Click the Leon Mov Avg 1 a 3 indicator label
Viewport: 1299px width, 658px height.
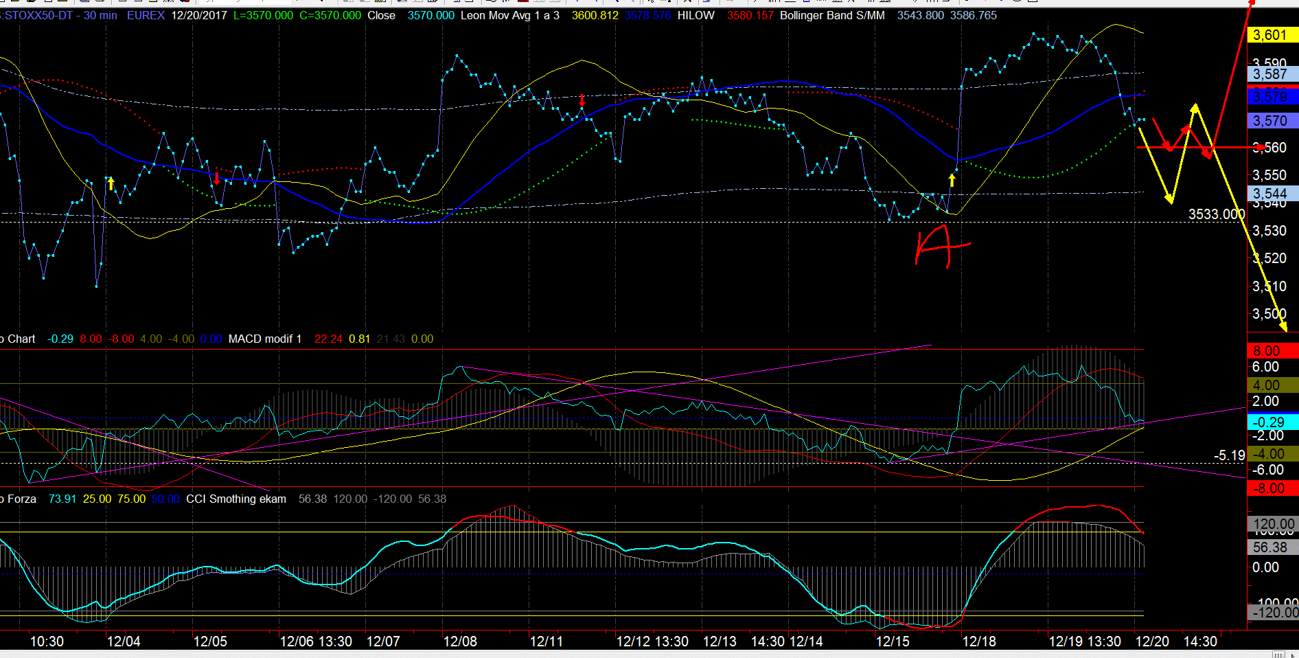tap(509, 15)
